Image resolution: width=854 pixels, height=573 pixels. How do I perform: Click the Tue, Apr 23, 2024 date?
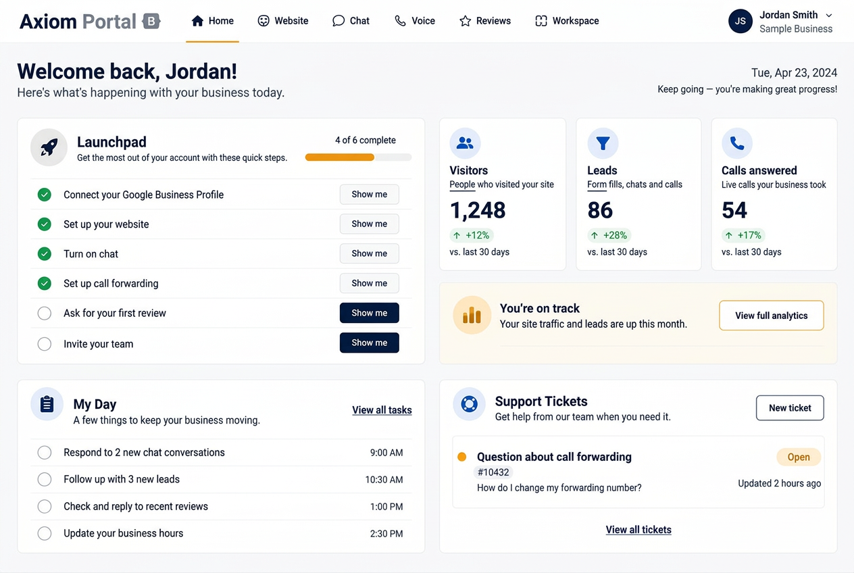pos(794,73)
